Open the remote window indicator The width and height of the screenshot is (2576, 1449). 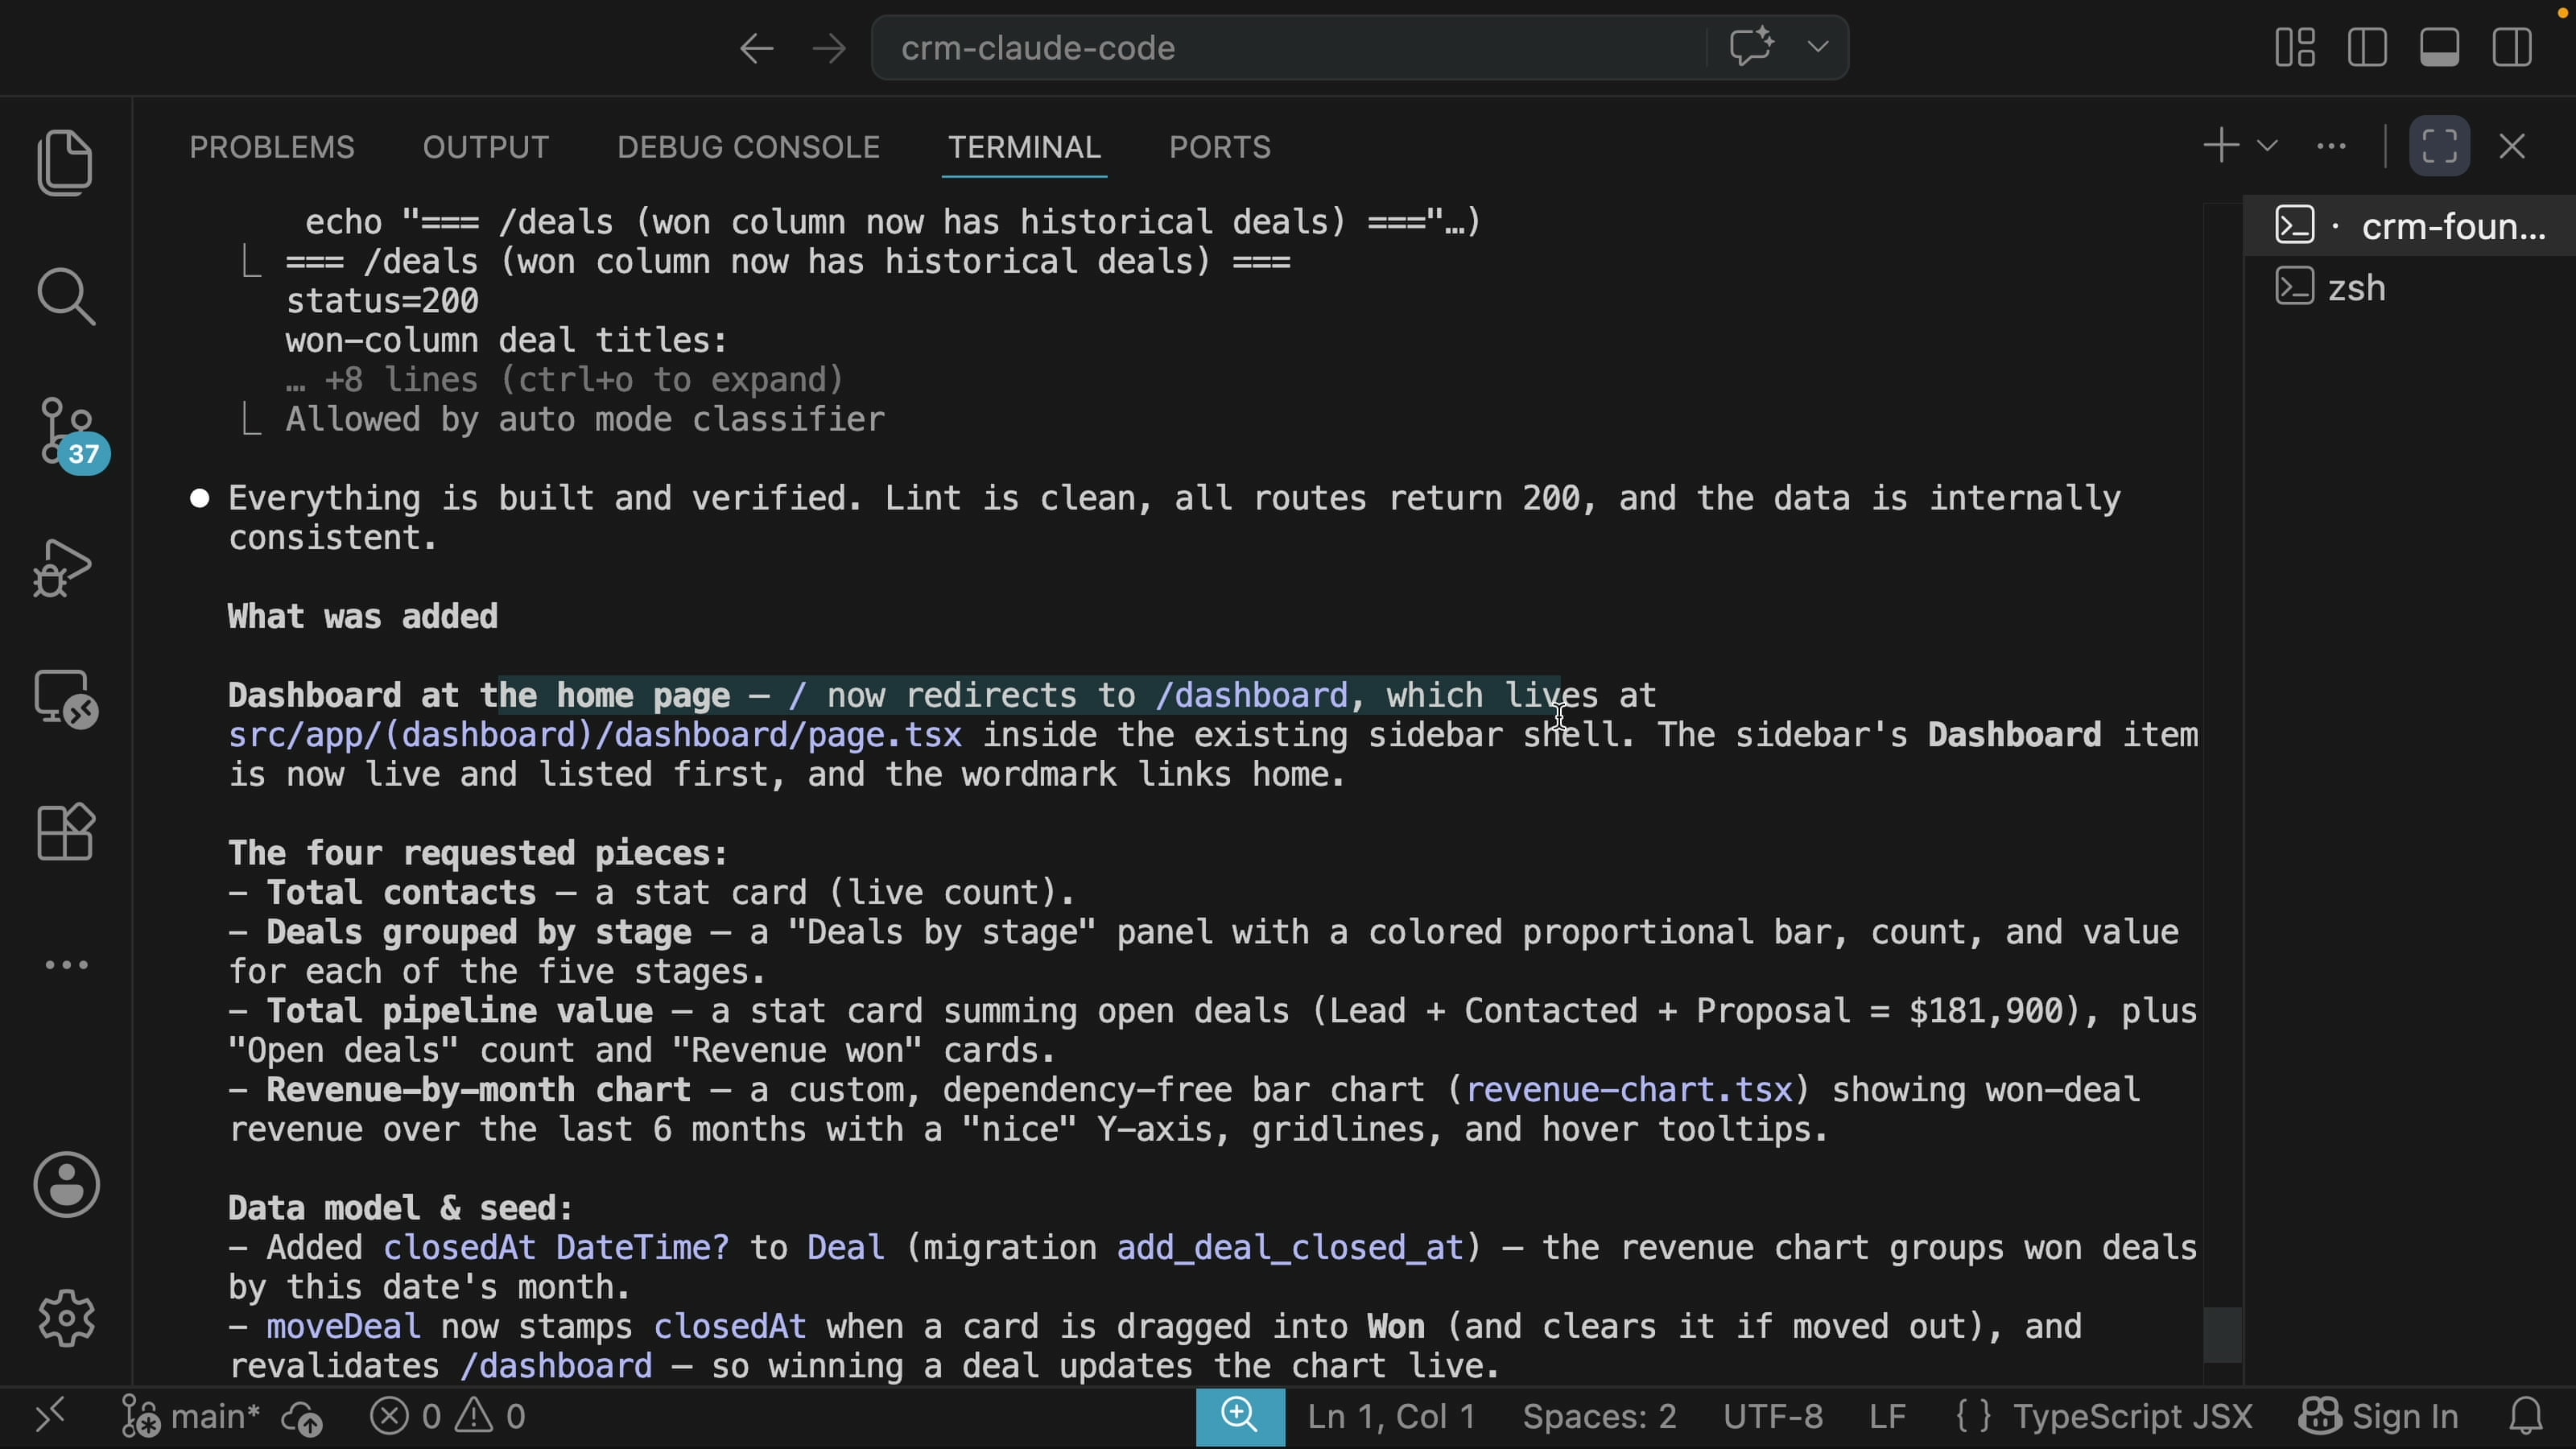point(49,1416)
